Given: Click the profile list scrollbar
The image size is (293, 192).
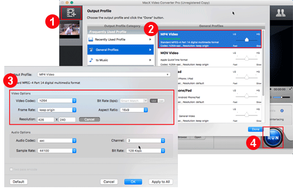Looking at the screenshot, I should [263, 63].
